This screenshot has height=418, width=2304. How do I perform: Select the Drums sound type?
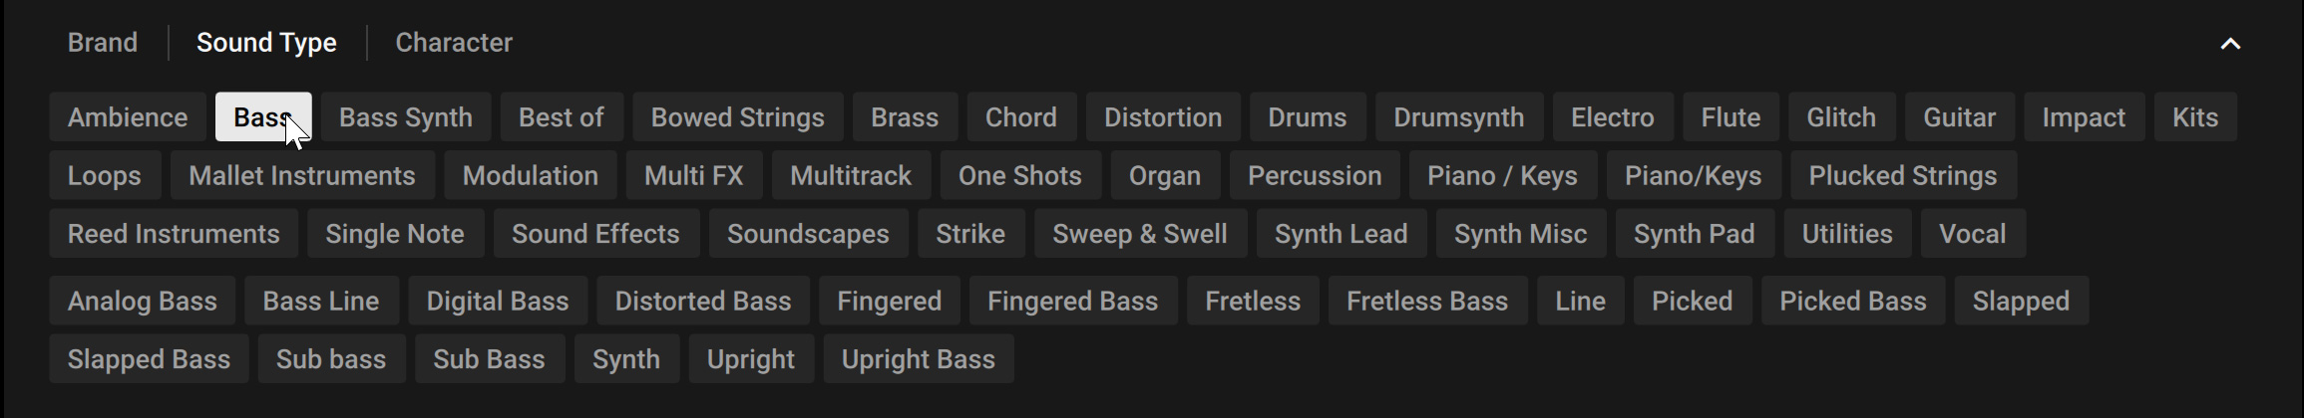pyautogui.click(x=1307, y=117)
